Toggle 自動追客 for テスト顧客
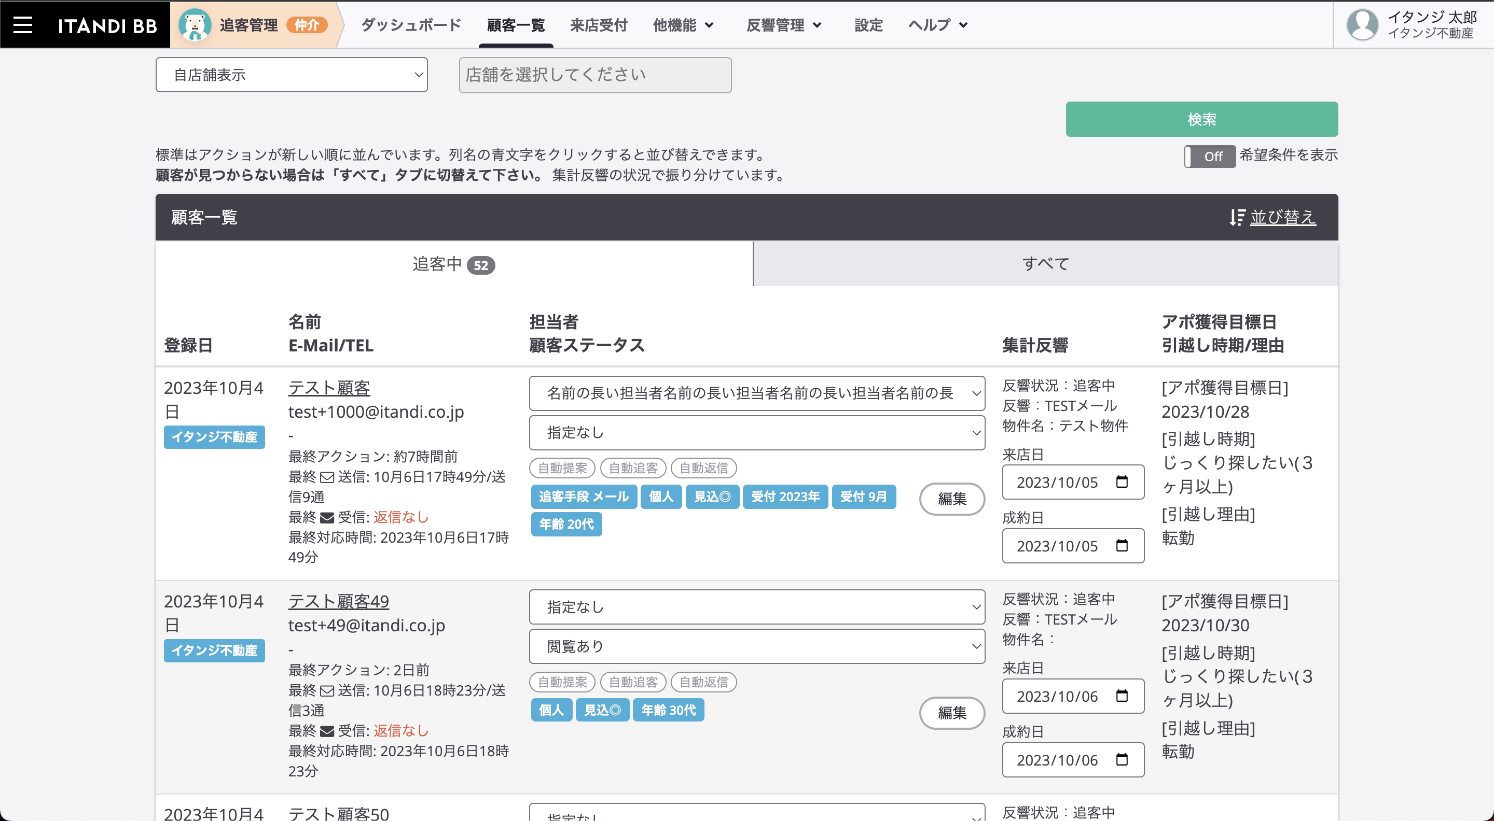 coord(633,468)
